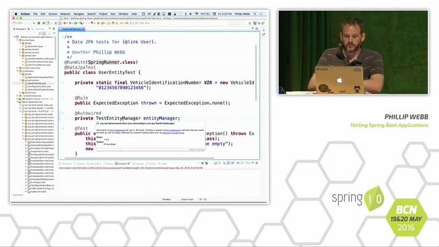The image size is (439, 247).
Task: Click the entityManager field name
Action: (161, 118)
